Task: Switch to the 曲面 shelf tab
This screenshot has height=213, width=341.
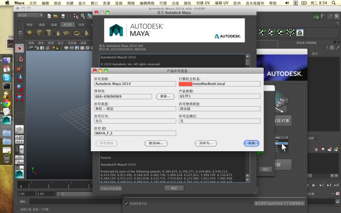Action: 54,24
